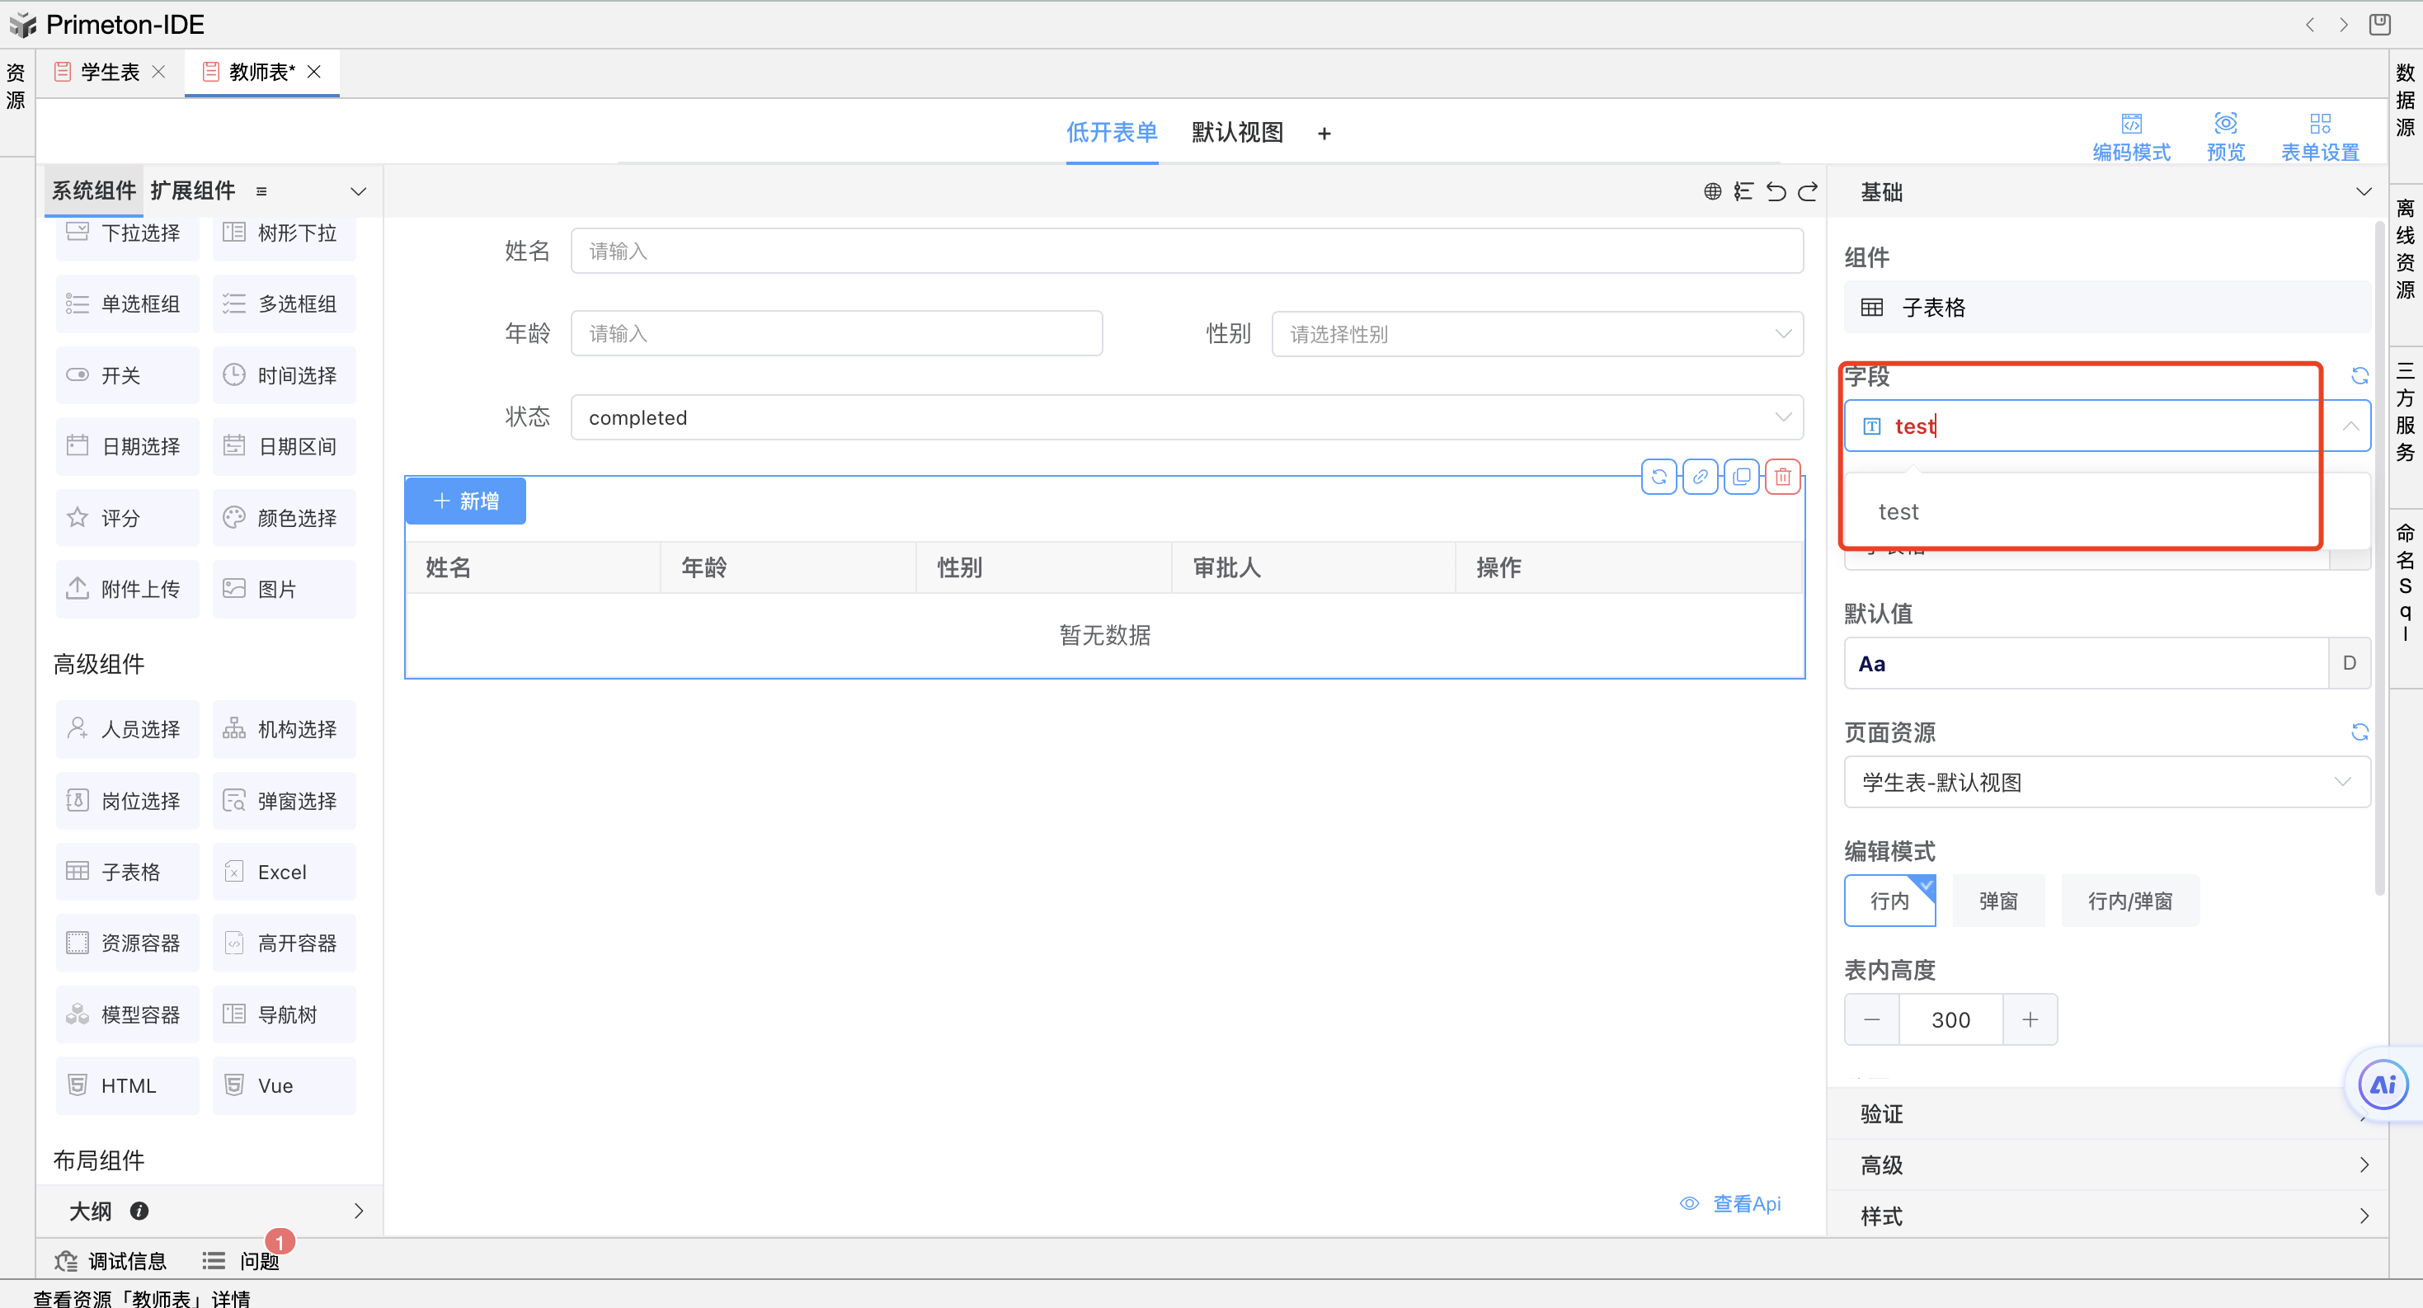
Task: Click the redo arrow icon
Action: 1808,192
